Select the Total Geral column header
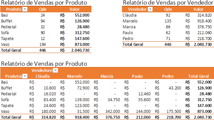 click(x=198, y=76)
